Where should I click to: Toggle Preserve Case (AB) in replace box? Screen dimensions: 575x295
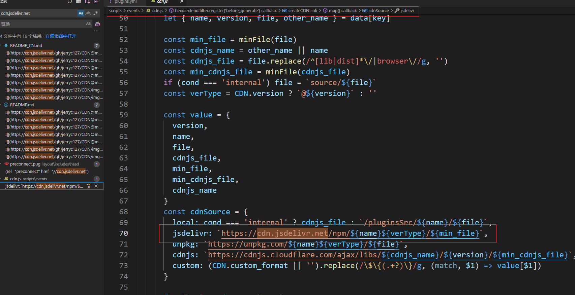coord(88,24)
